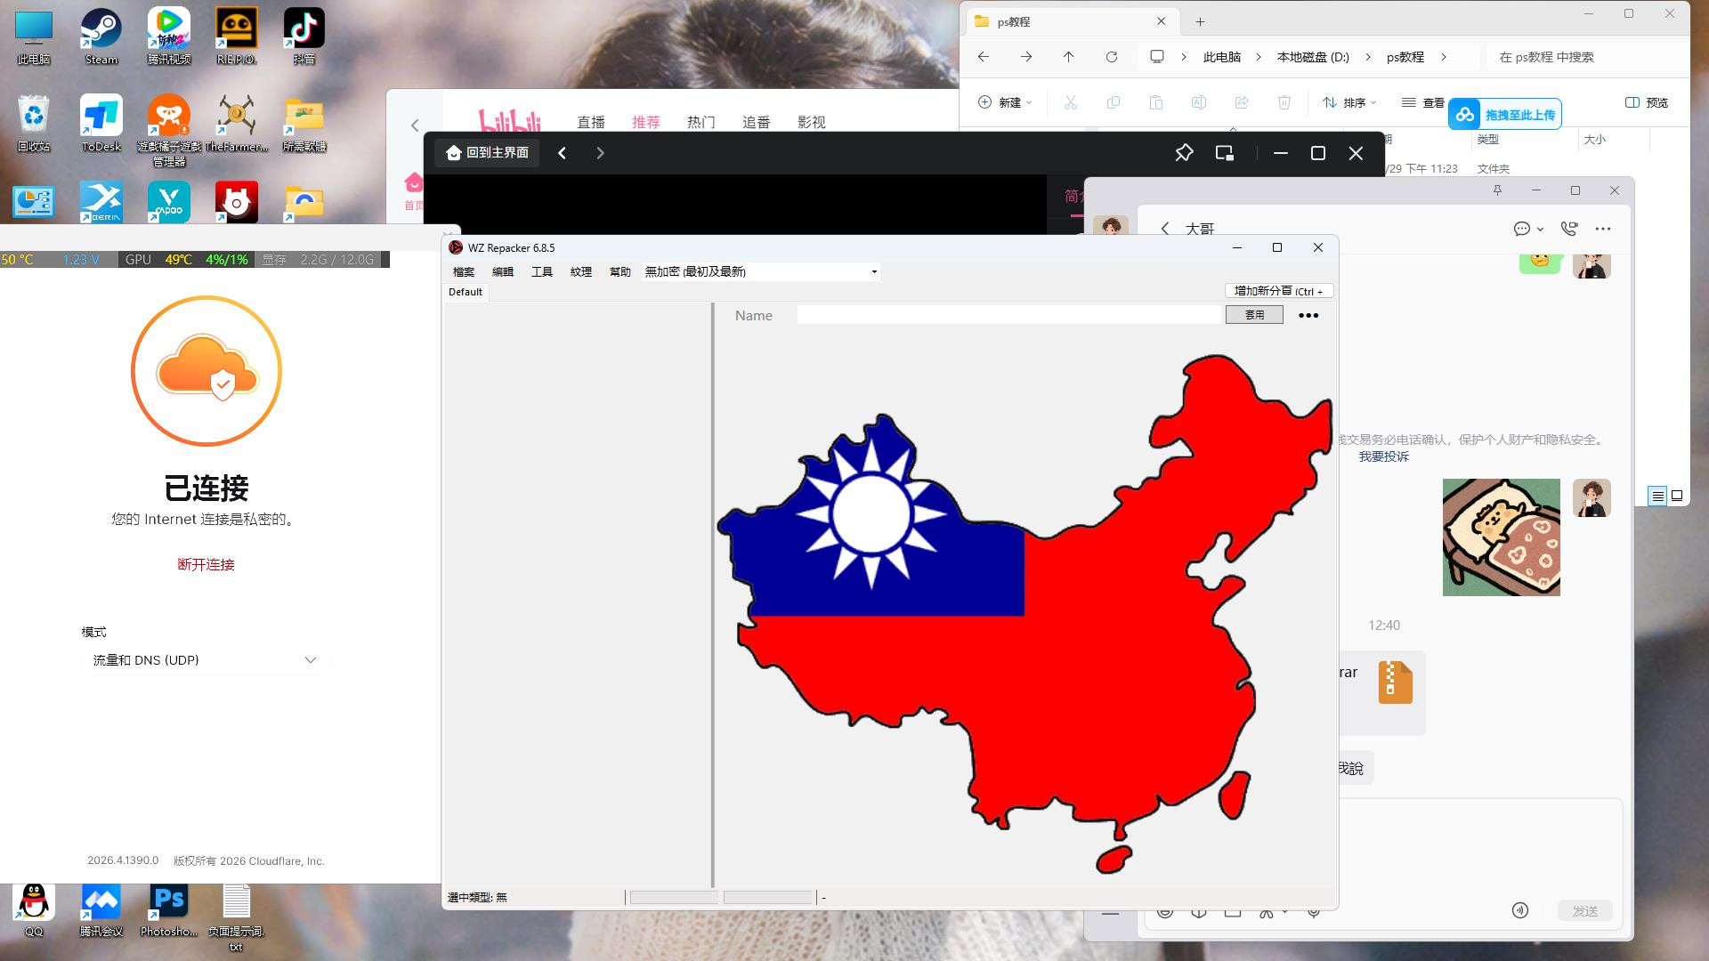Click the File Explorer back arrow

984,57
